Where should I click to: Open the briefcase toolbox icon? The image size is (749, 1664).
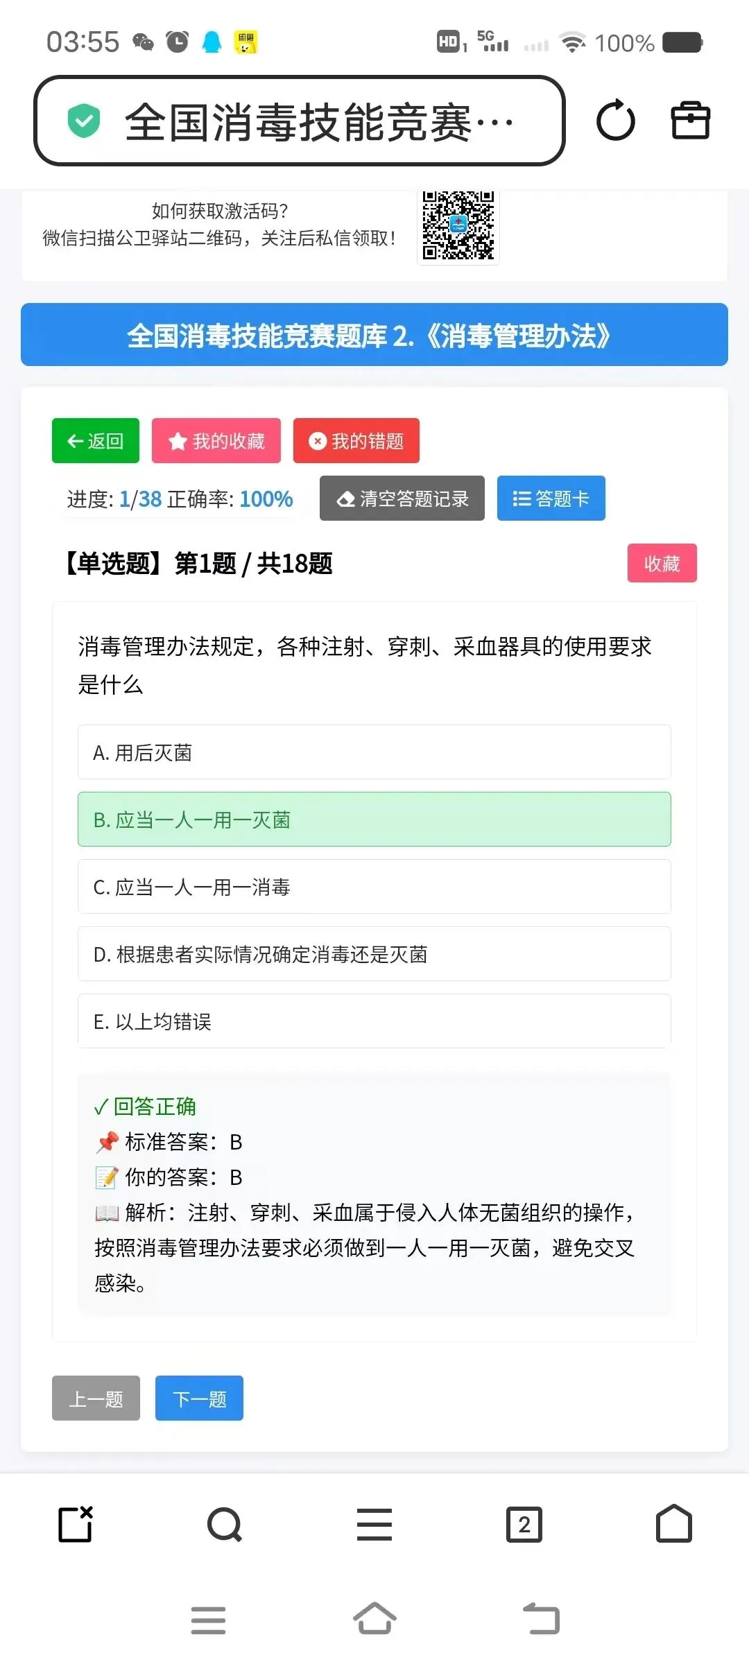click(690, 121)
